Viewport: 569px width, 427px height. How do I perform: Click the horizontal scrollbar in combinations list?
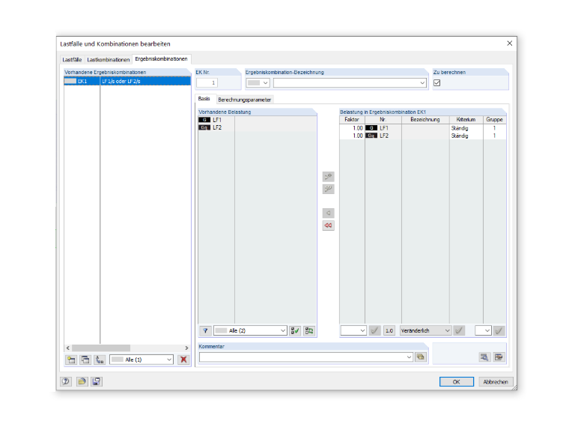click(x=101, y=348)
